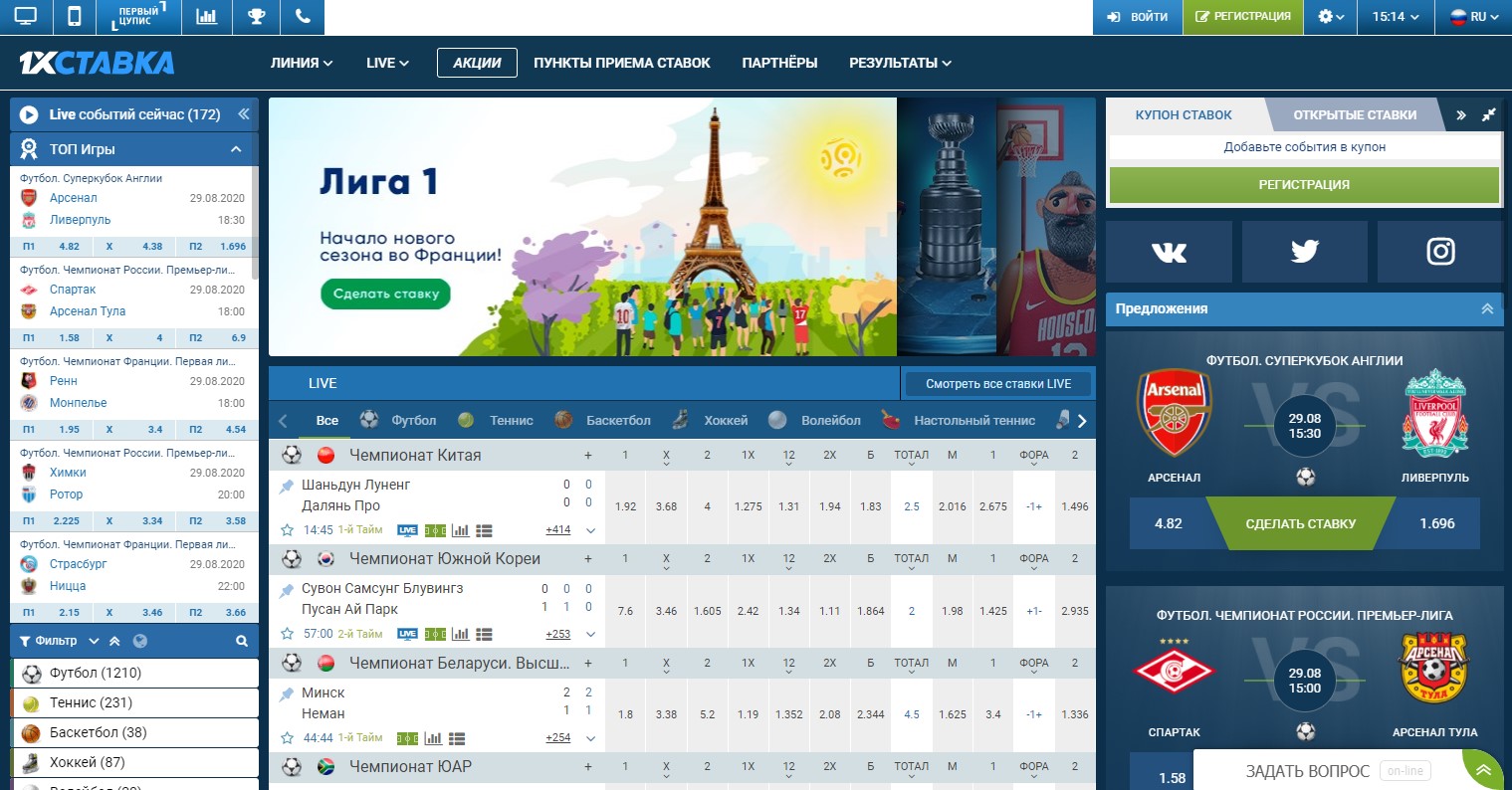Click the phone callback icon

[x=303, y=17]
